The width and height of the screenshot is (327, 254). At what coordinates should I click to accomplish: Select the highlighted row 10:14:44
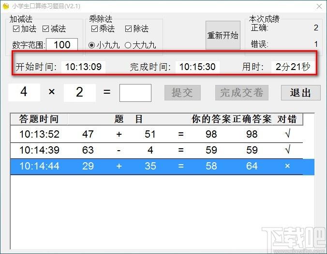[x=162, y=166]
